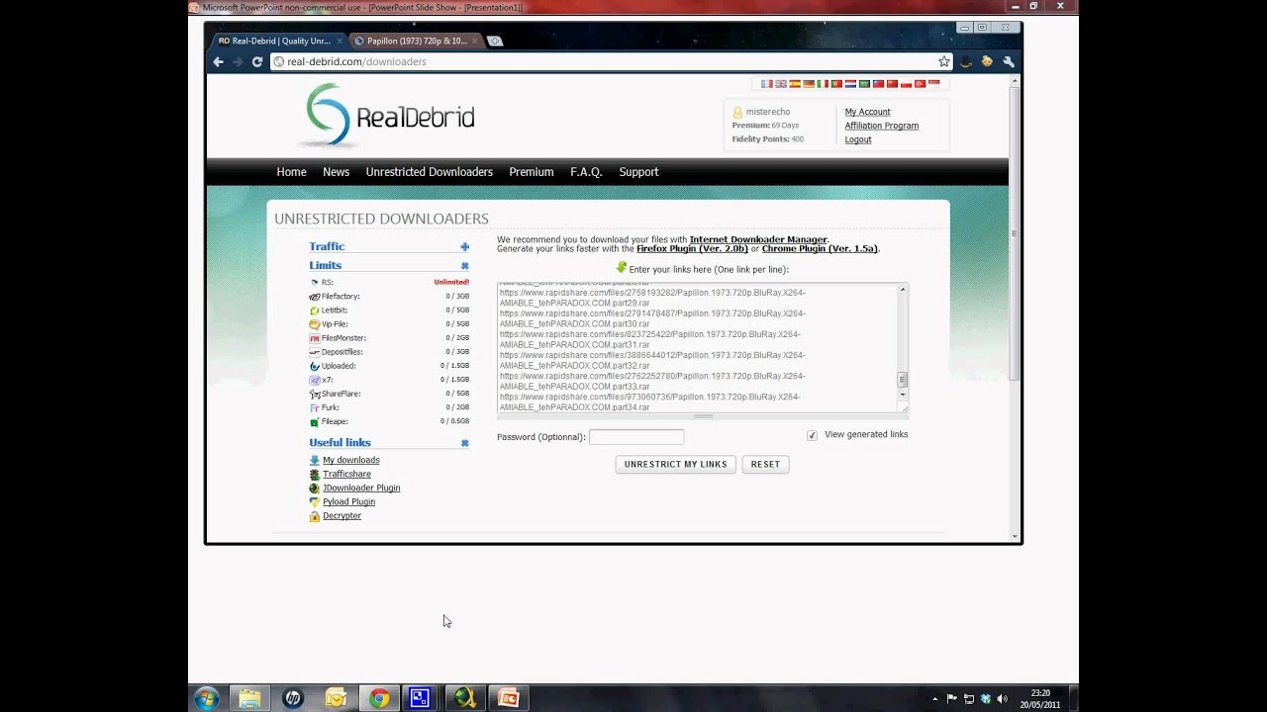Open the Windows Start menu

click(x=207, y=698)
